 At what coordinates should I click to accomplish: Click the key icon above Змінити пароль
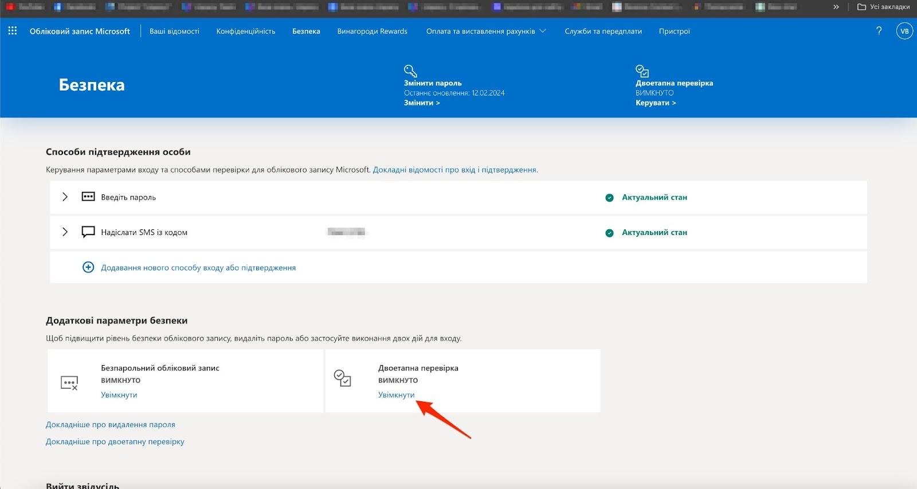(x=410, y=71)
